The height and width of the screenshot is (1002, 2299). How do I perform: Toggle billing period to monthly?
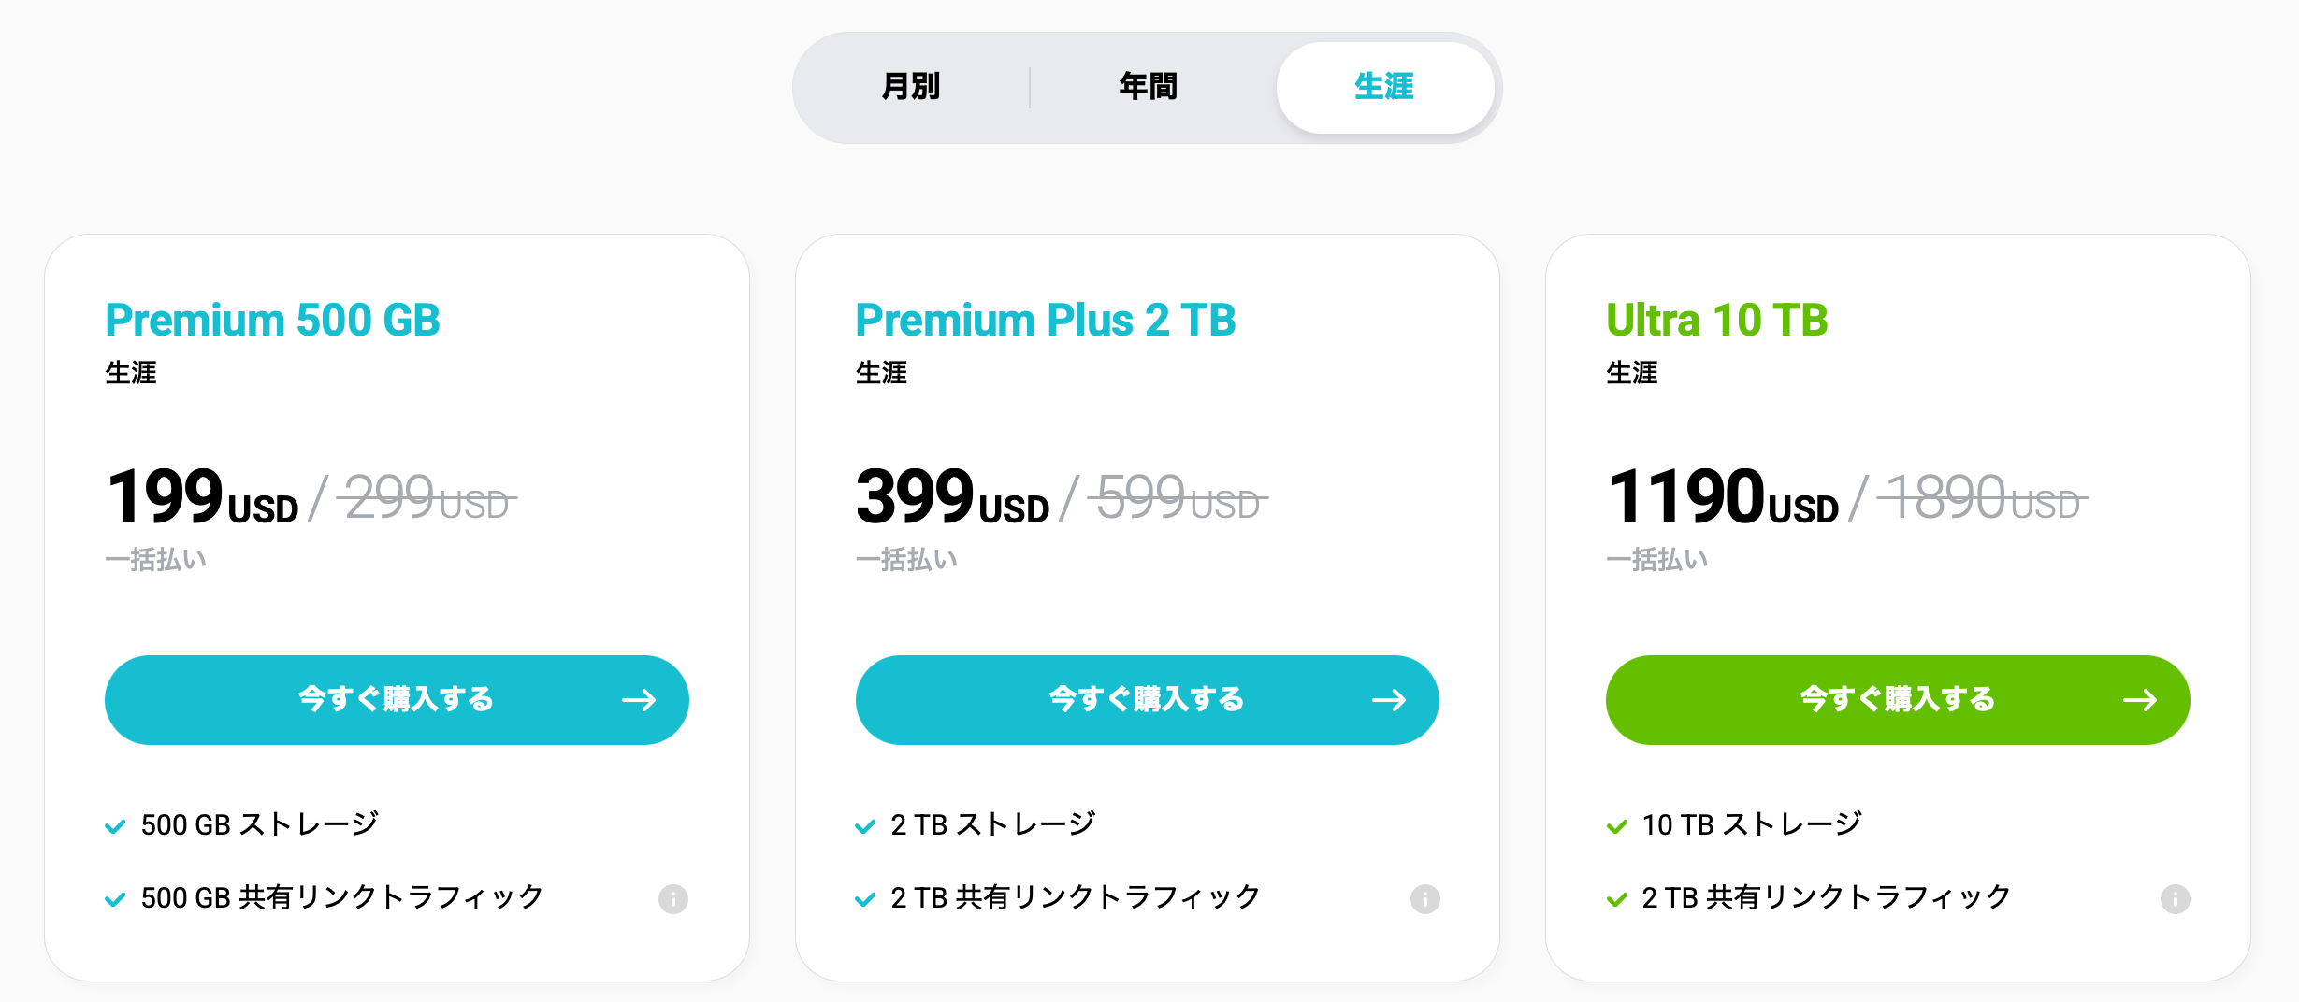pos(910,87)
